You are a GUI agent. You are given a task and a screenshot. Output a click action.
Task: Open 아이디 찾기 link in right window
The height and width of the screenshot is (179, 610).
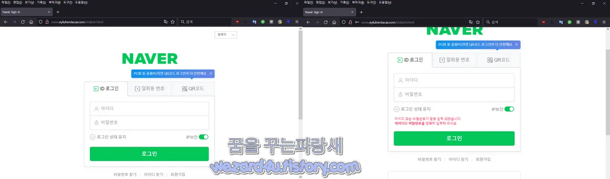pyautogui.click(x=458, y=160)
